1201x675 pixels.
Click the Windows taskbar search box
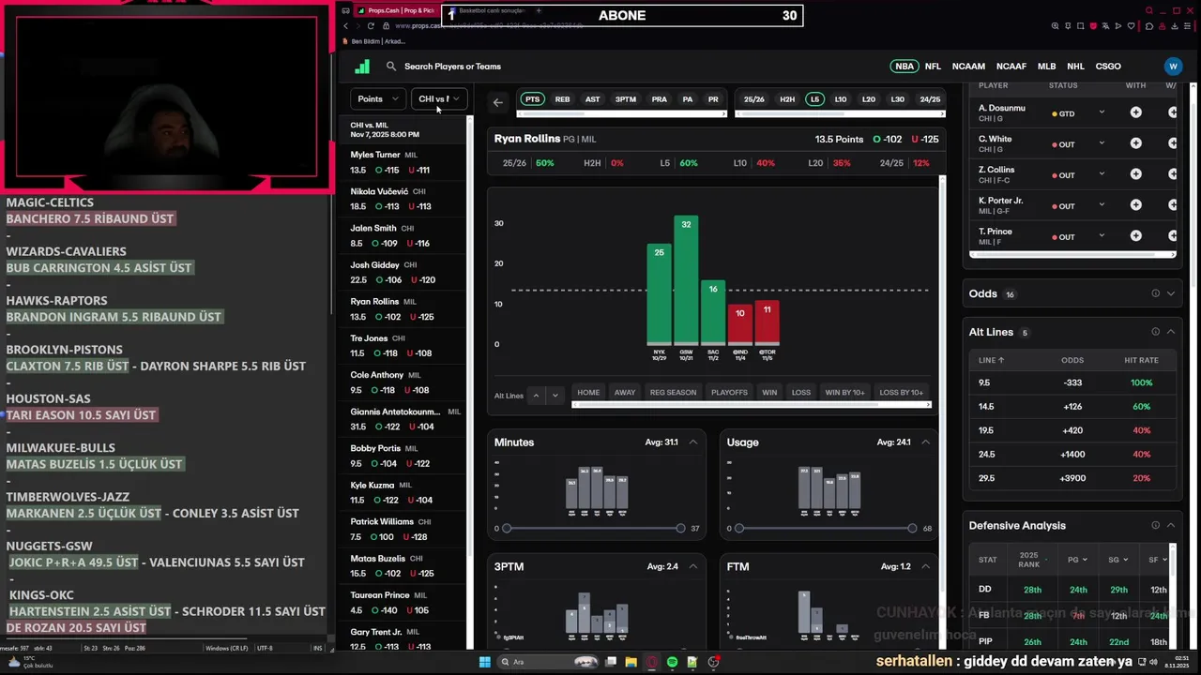coord(549,662)
